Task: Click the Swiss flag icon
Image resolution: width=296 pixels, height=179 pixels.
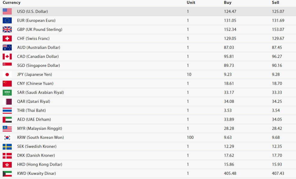Action: 7,39
